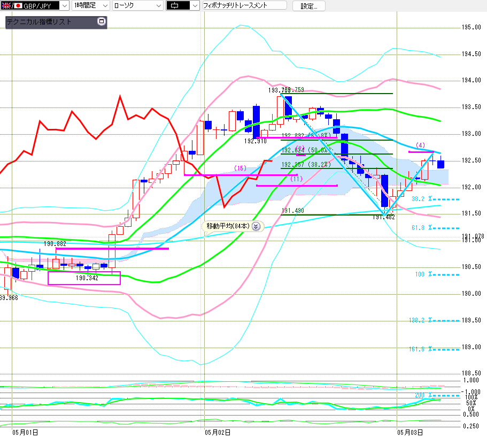Click the 190.342 low price label
Viewport: 487px width, 438px height.
[87, 278]
